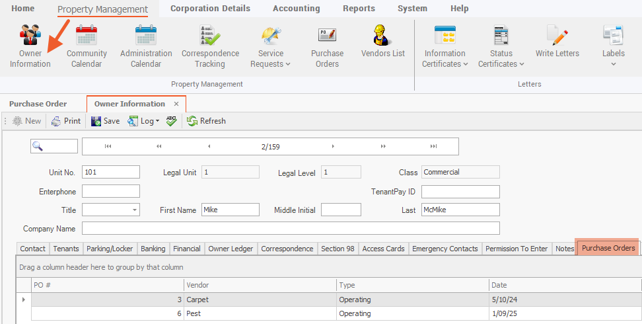Select the Pest purchase order row
Image resolution: width=642 pixels, height=324 pixels.
329,313
